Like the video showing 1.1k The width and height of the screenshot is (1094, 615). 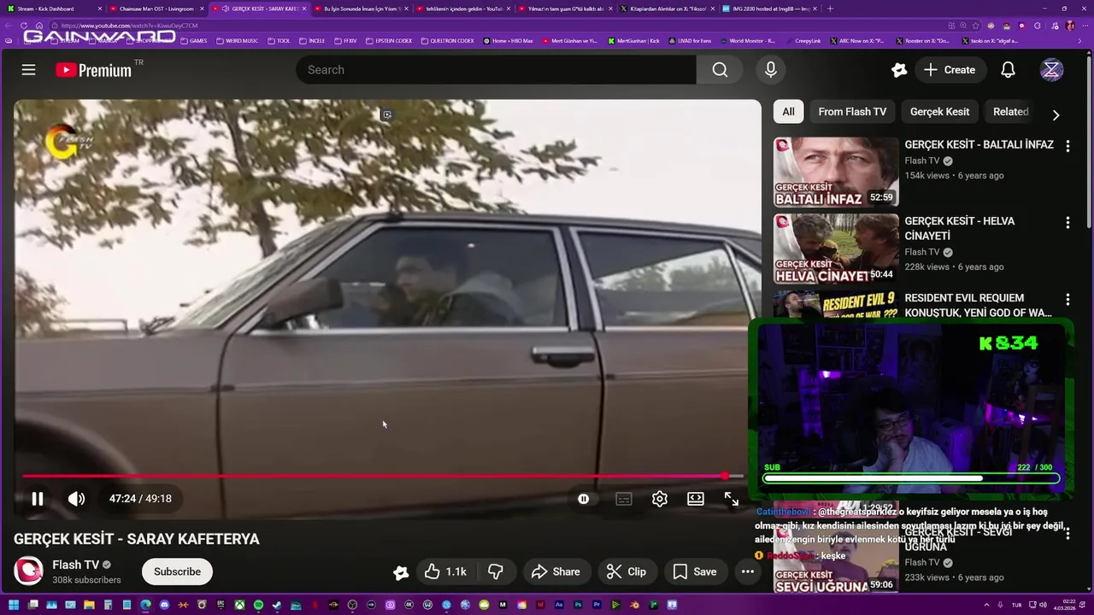tap(445, 571)
